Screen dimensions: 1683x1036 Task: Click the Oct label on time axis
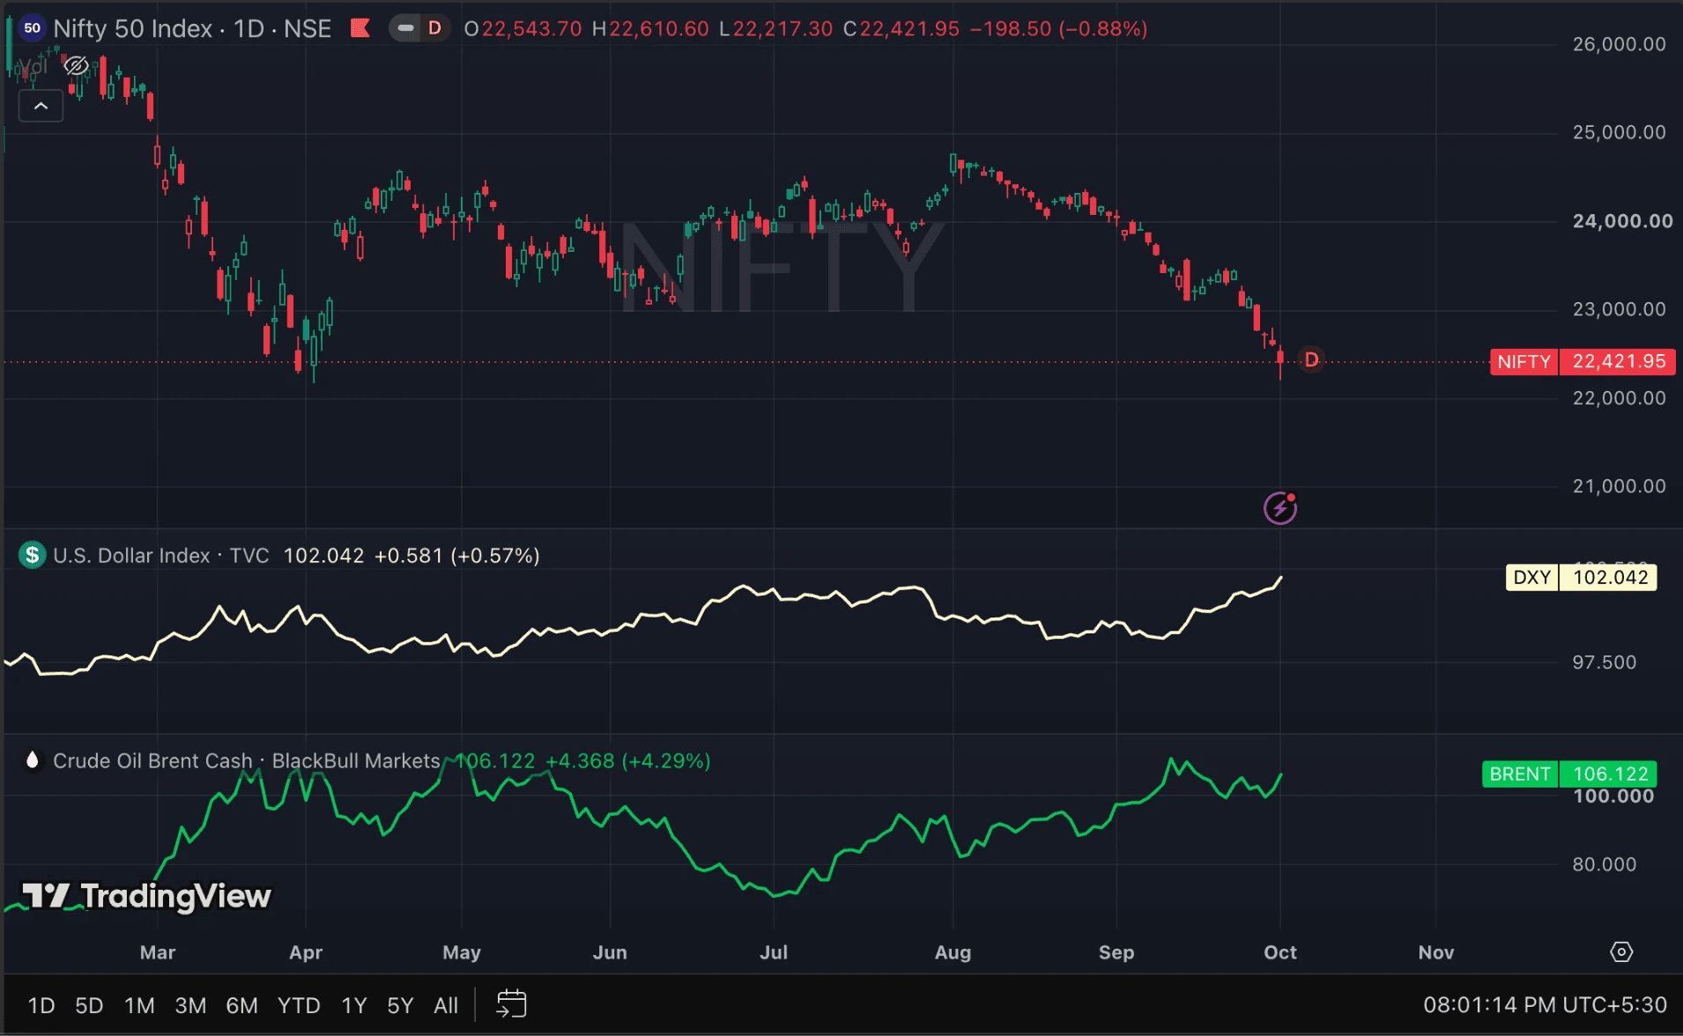coord(1279,952)
